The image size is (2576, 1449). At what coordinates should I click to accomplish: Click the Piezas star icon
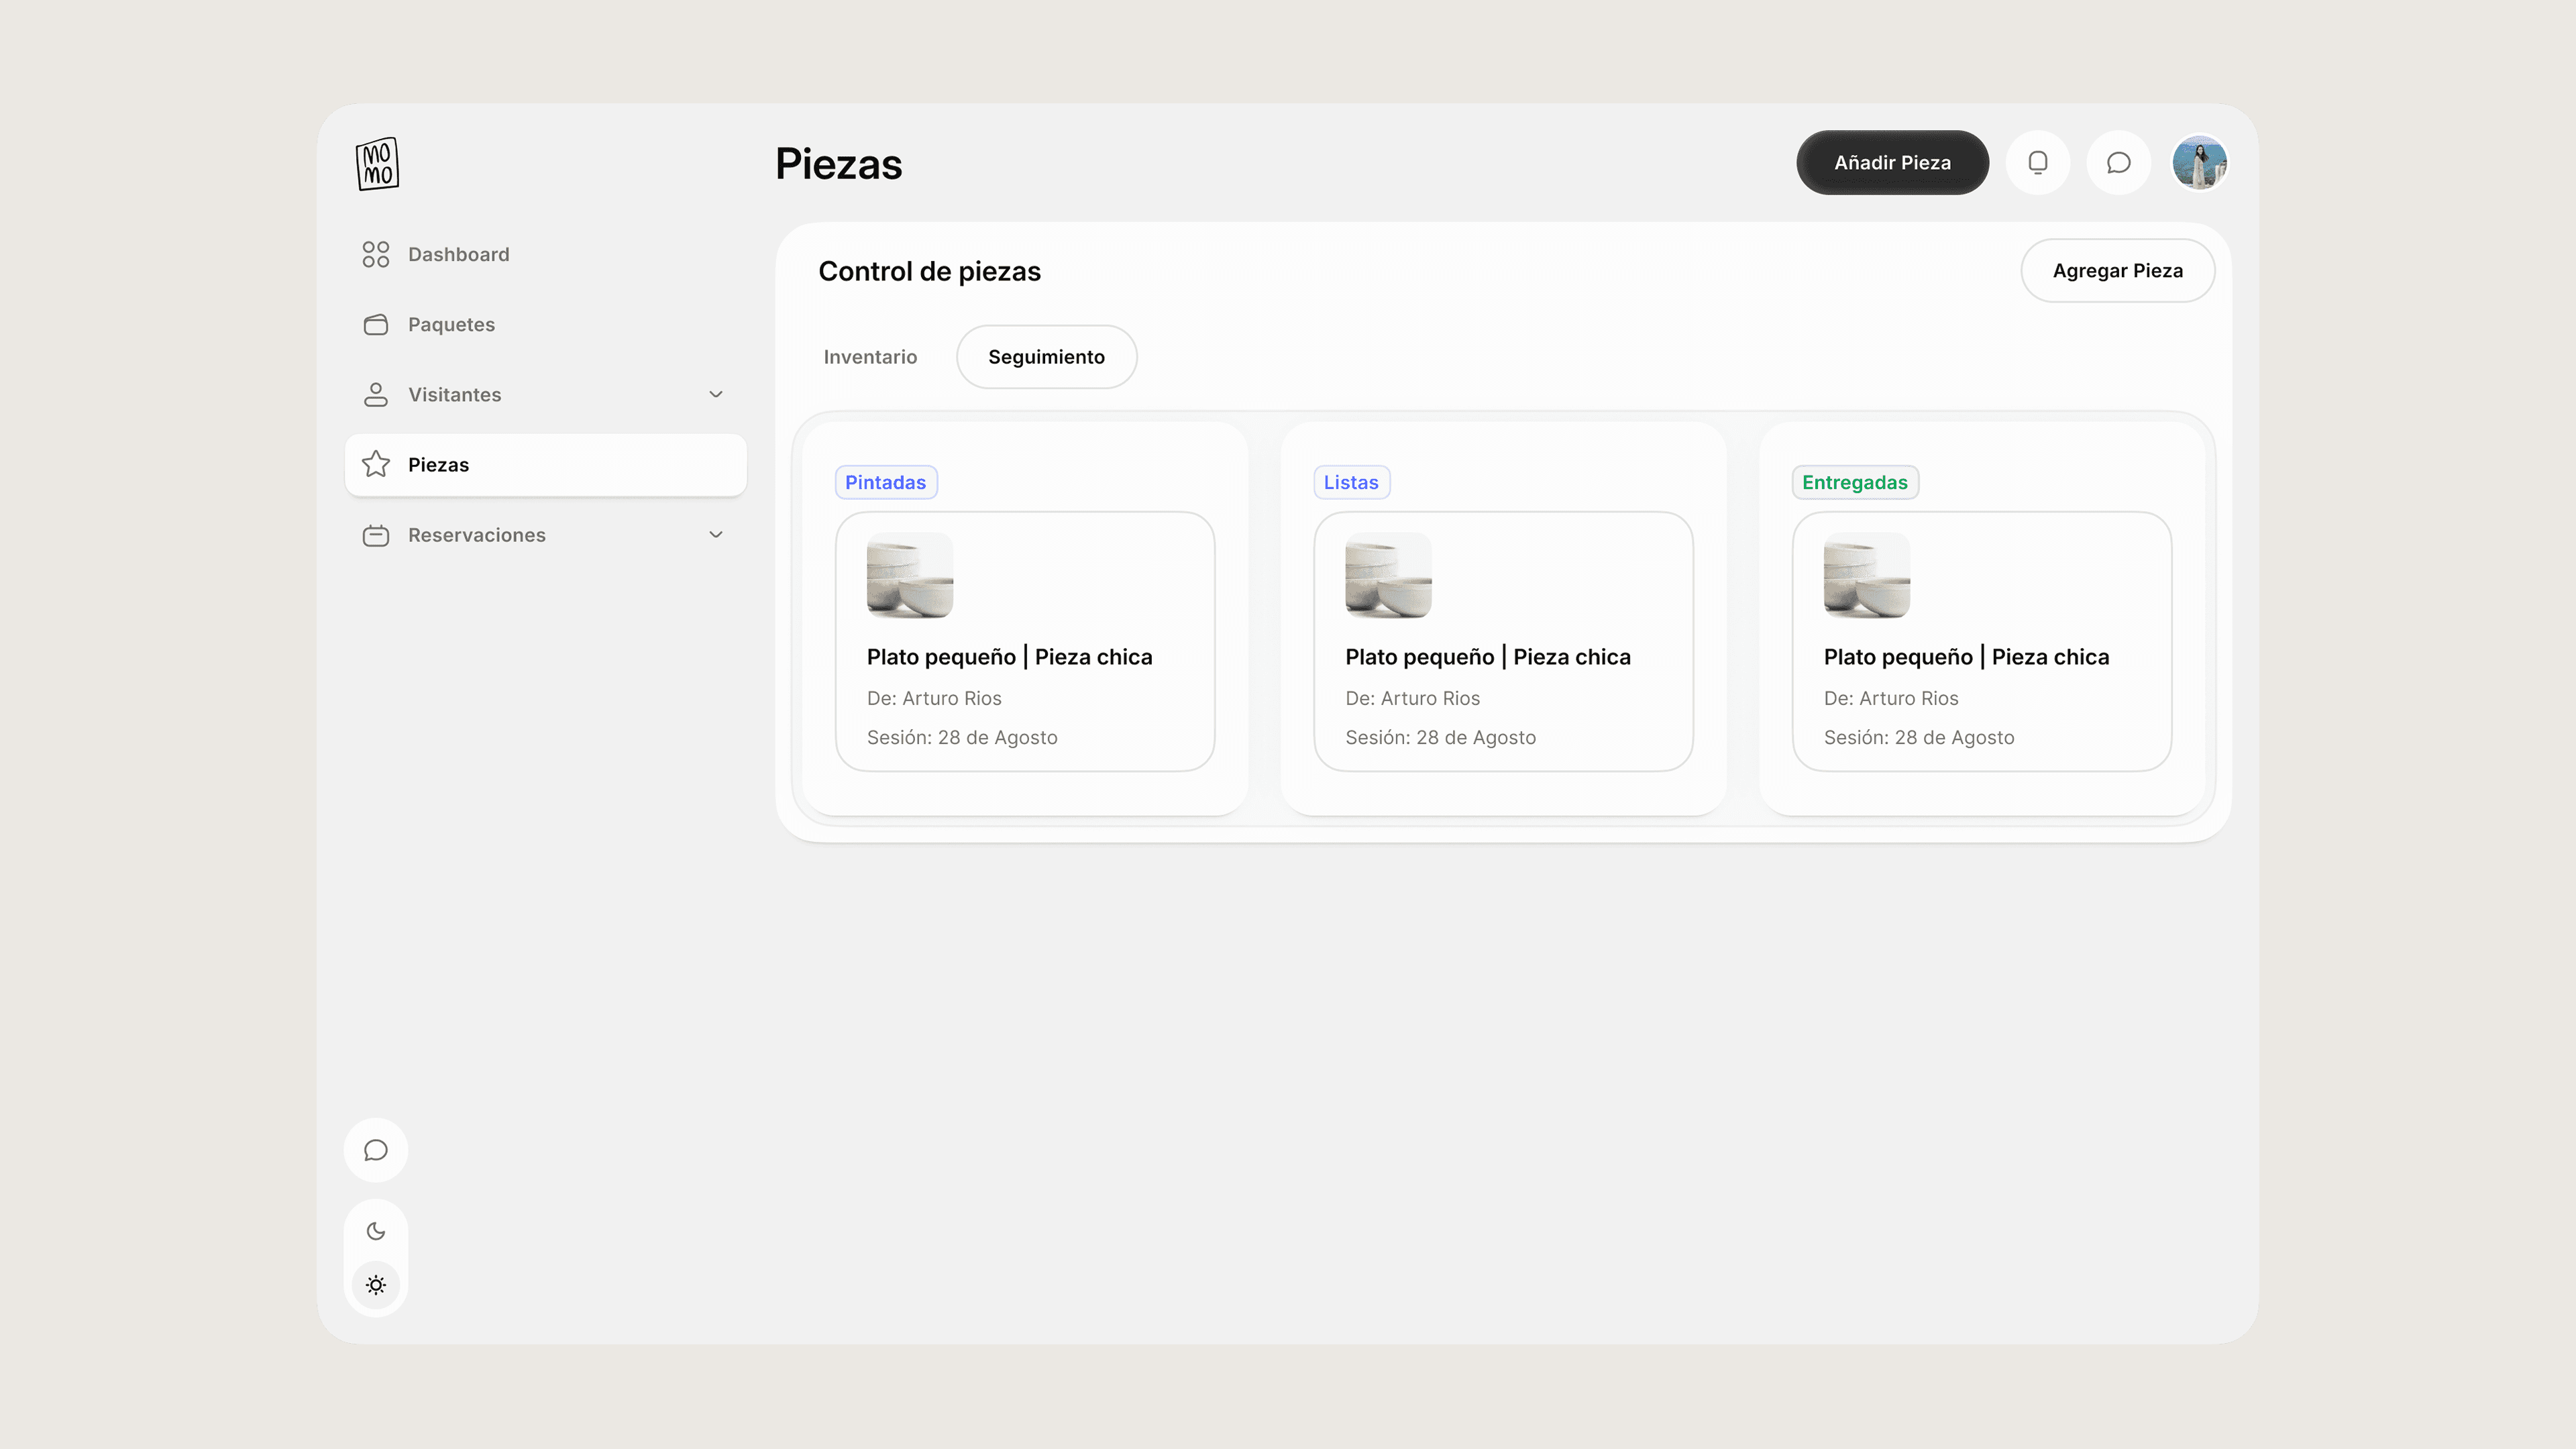click(x=376, y=464)
